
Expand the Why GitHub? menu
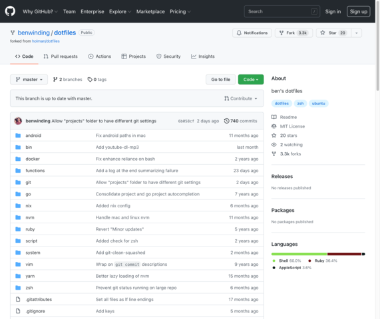(x=40, y=11)
